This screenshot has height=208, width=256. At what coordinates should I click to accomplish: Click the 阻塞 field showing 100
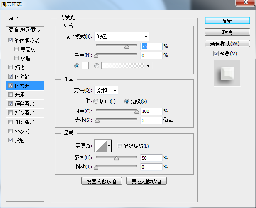pos(151,111)
